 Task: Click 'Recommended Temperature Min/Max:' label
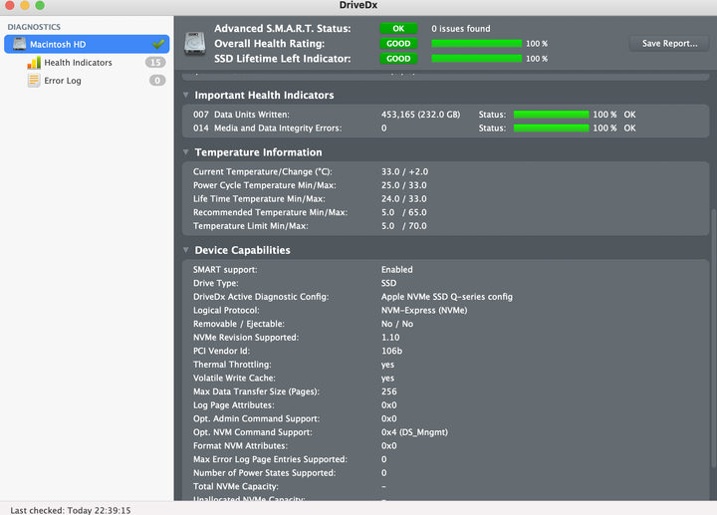pos(270,212)
